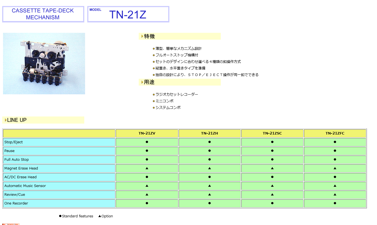
Task: Click the Full Auto Stop mark under TN-21ZSC
Action: (272, 160)
